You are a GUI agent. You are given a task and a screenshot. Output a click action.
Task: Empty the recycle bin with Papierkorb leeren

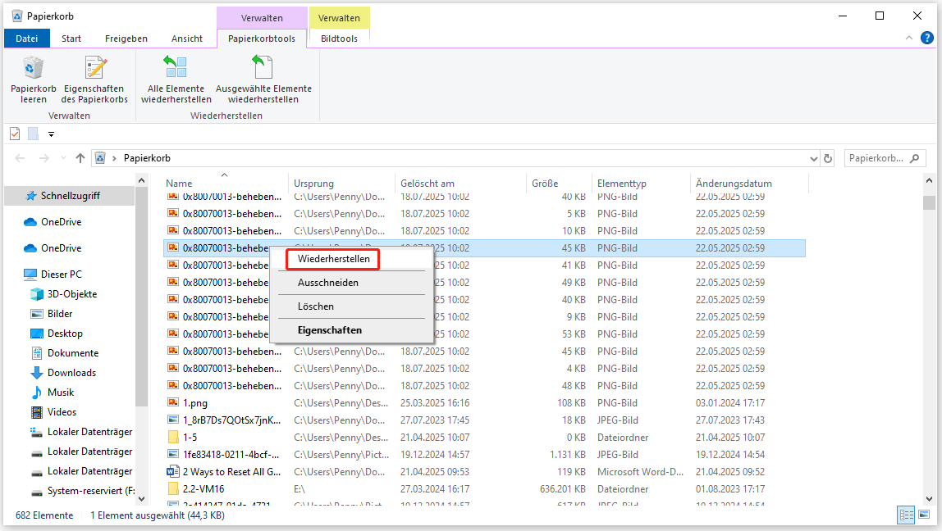point(33,79)
